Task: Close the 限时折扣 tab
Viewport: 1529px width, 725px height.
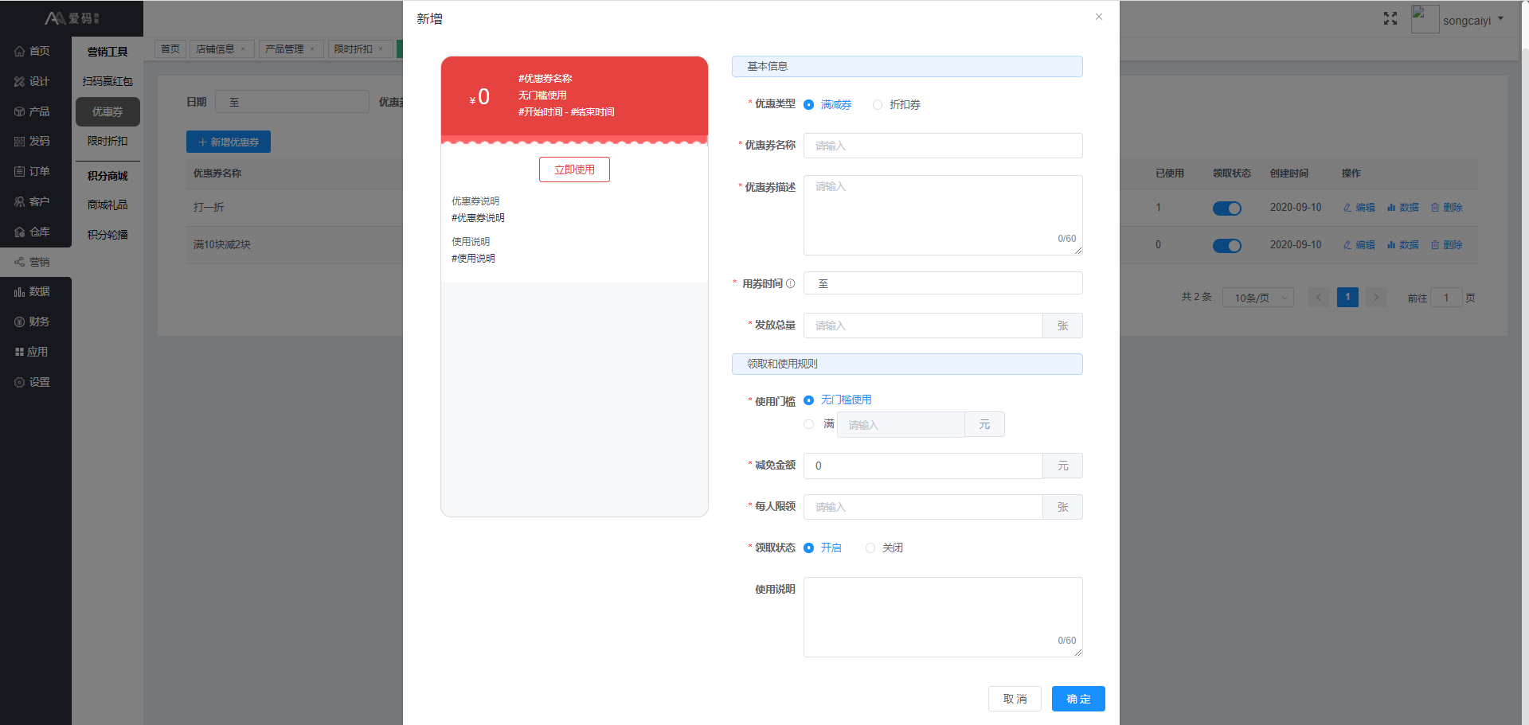Action: [x=381, y=49]
